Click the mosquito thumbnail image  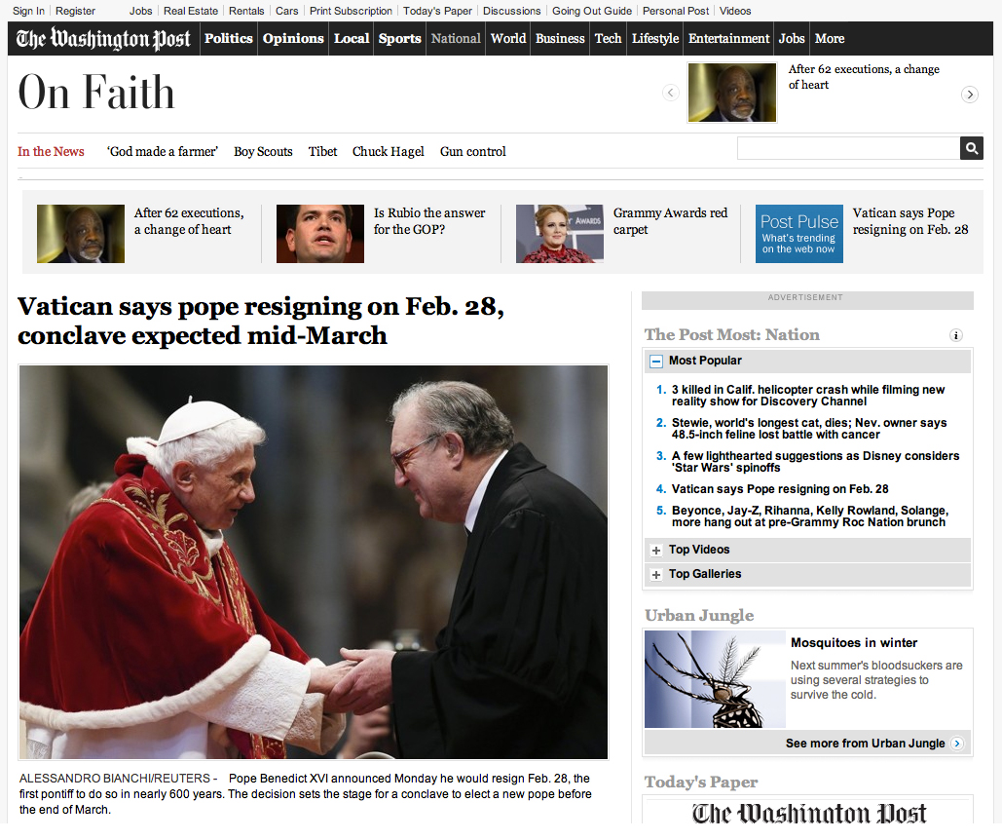pyautogui.click(x=715, y=679)
